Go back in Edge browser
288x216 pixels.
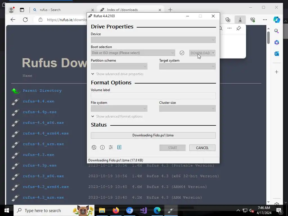point(13,20)
